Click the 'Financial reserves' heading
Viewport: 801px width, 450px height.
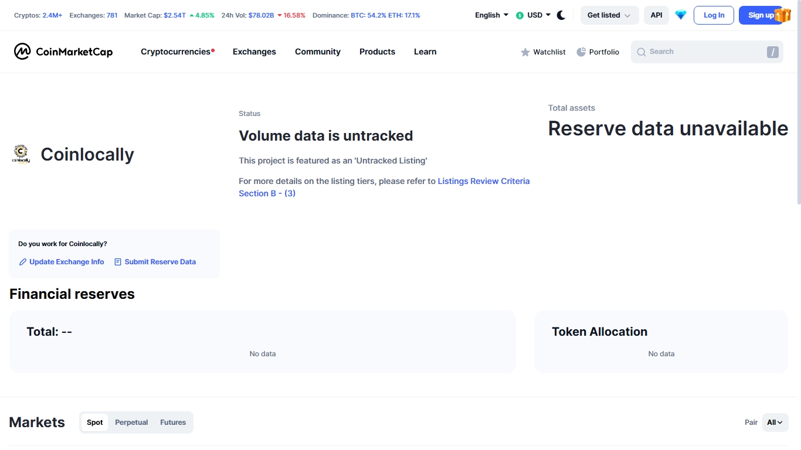[x=72, y=294]
